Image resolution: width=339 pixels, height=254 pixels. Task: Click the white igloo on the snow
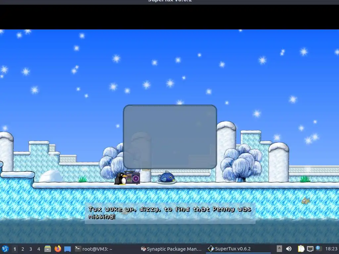click(x=51, y=176)
